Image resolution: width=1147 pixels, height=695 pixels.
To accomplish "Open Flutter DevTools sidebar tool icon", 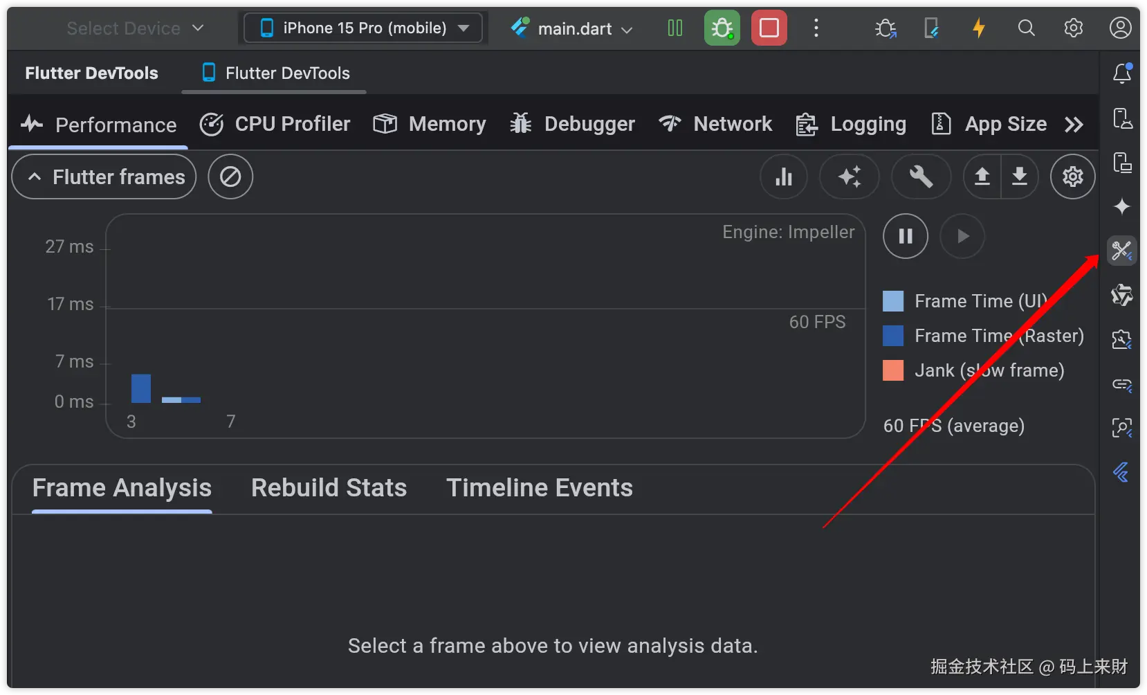I will click(1121, 251).
